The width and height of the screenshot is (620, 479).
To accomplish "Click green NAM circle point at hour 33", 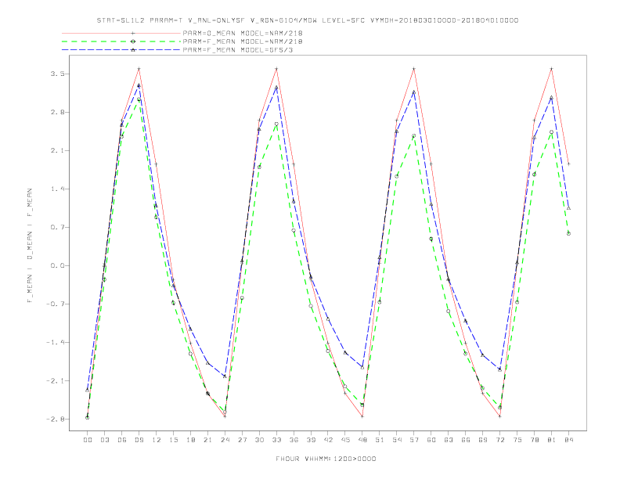I will point(276,124).
